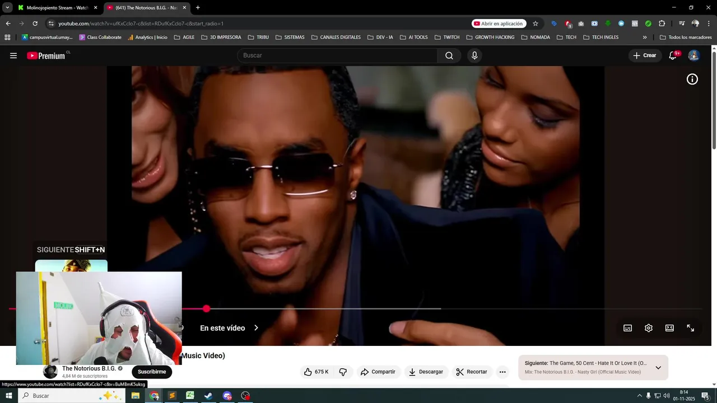Open the TWITCH bookmark folder
717x403 pixels.
click(x=447, y=38)
